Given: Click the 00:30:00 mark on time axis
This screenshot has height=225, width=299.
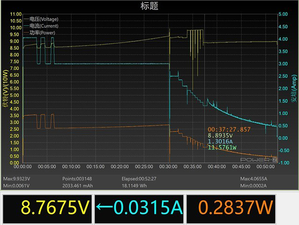Looking at the screenshot, I should pyautogui.click(x=169, y=167).
